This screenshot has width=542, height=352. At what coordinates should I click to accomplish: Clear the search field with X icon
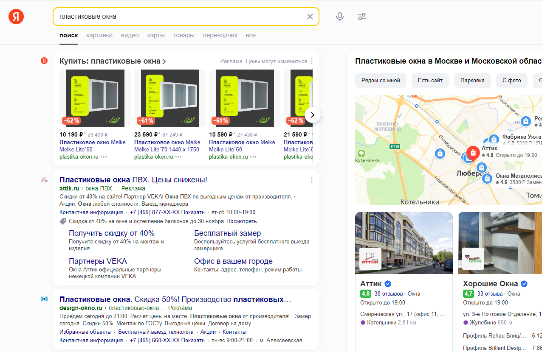tap(310, 17)
